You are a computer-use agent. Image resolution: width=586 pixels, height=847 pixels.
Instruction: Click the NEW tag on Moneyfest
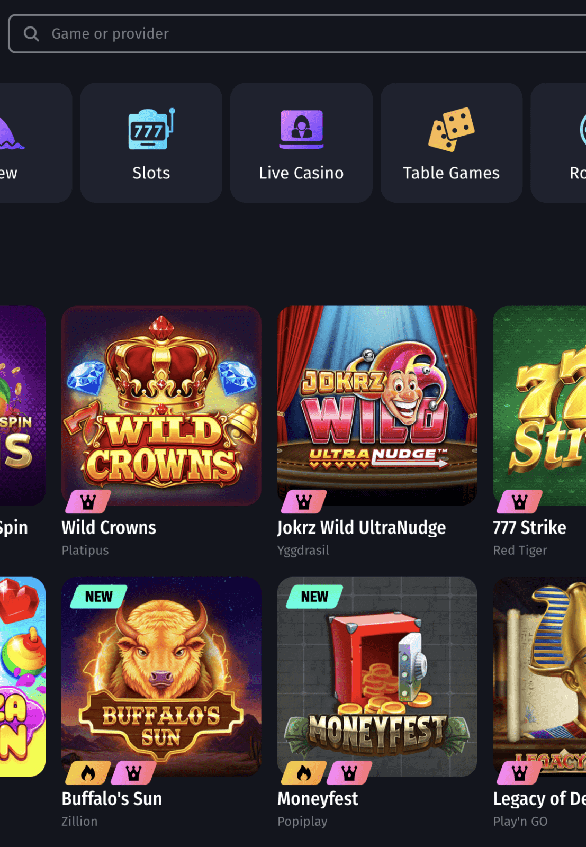coord(314,597)
